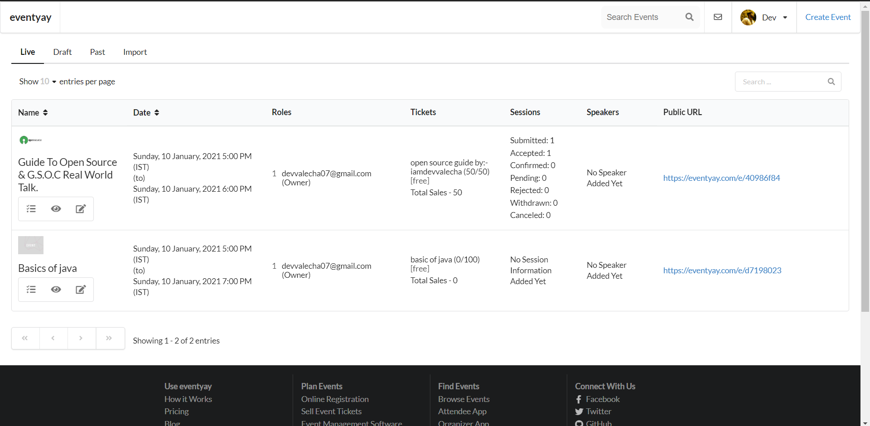Image resolution: width=870 pixels, height=426 pixels.
Task: Open the mail notifications envelope icon
Action: coord(718,17)
